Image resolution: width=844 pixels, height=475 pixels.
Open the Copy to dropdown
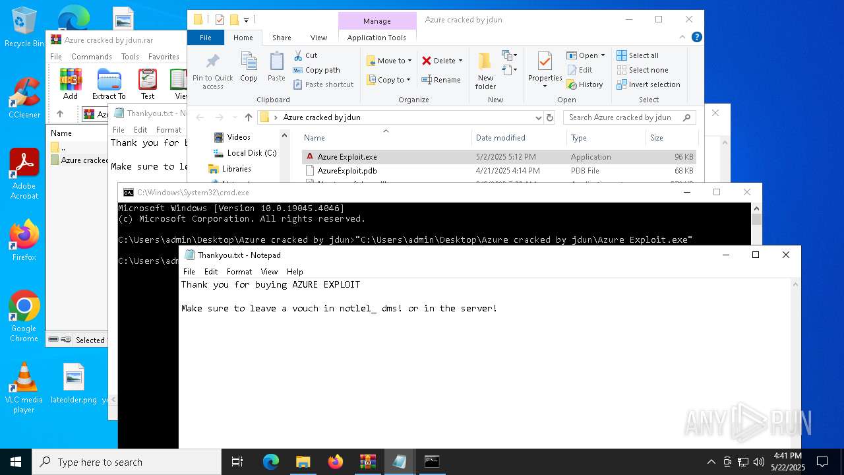[388, 80]
